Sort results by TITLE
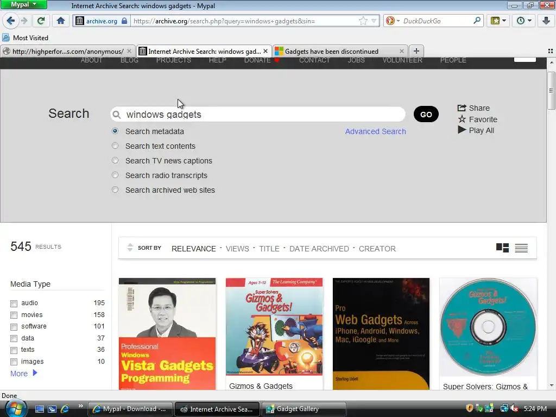 pos(269,249)
